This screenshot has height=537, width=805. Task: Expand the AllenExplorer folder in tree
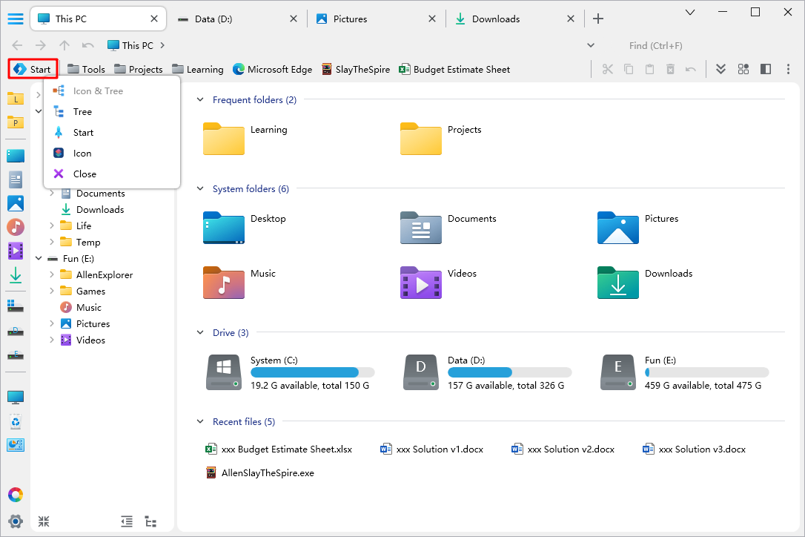coord(52,275)
